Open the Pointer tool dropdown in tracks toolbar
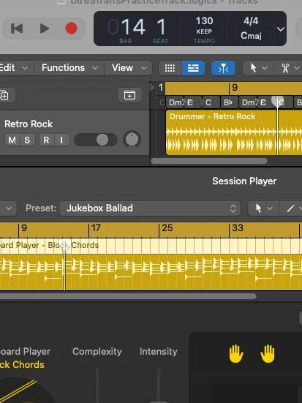Screen dimensions: 302x403 point(258,68)
